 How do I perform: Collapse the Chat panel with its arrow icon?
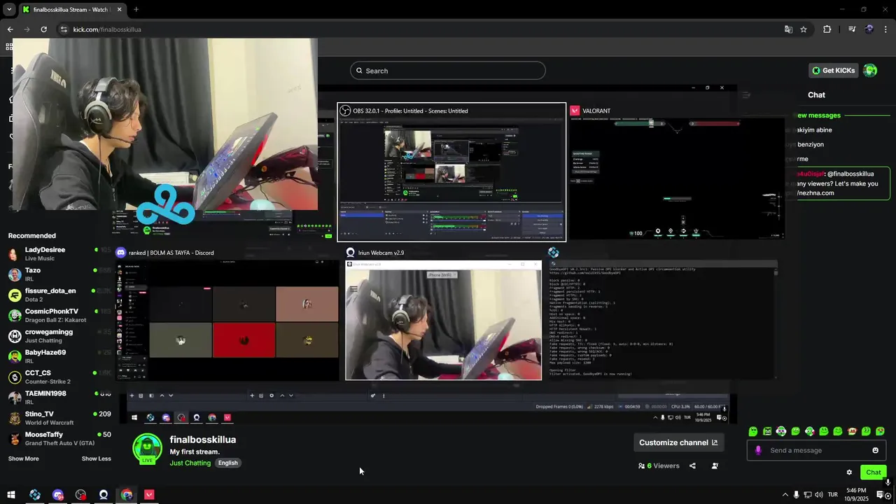coord(746,95)
